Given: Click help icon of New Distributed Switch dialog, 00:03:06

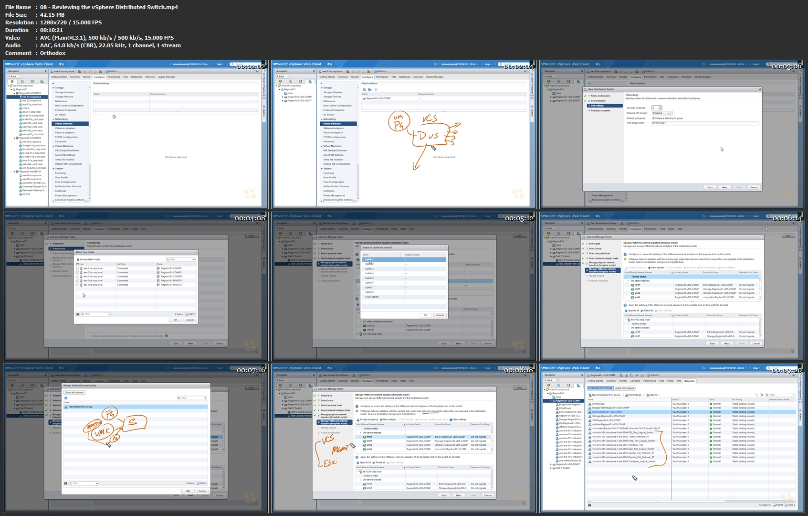Looking at the screenshot, I should click(756, 89).
